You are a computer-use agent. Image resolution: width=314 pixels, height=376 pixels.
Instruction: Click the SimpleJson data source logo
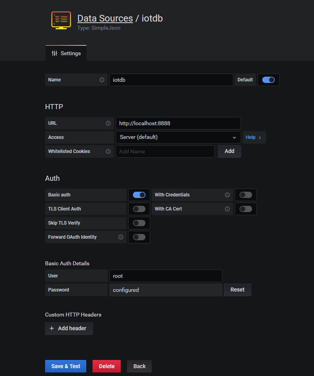pos(61,20)
